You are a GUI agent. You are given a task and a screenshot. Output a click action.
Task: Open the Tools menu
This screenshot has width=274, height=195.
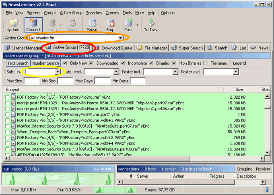click(127, 13)
